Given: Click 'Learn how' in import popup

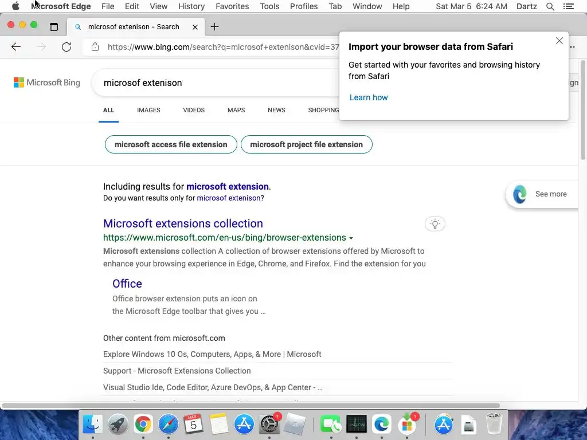Looking at the screenshot, I should pos(369,97).
